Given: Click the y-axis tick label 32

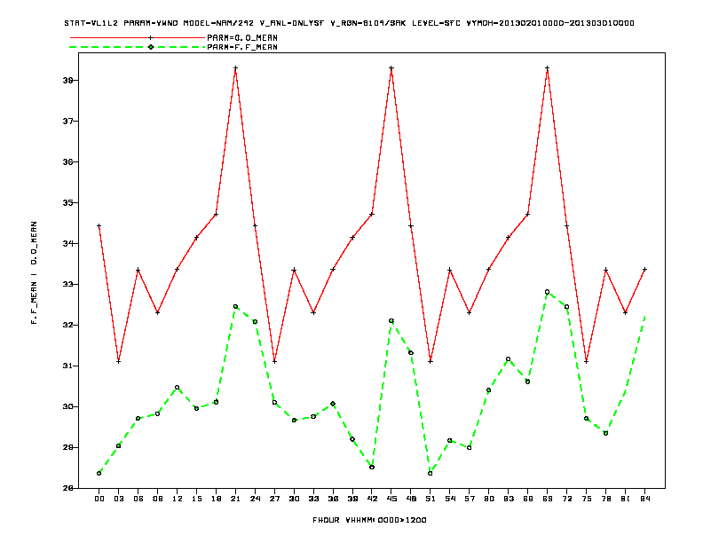Looking at the screenshot, I should pyautogui.click(x=67, y=325).
